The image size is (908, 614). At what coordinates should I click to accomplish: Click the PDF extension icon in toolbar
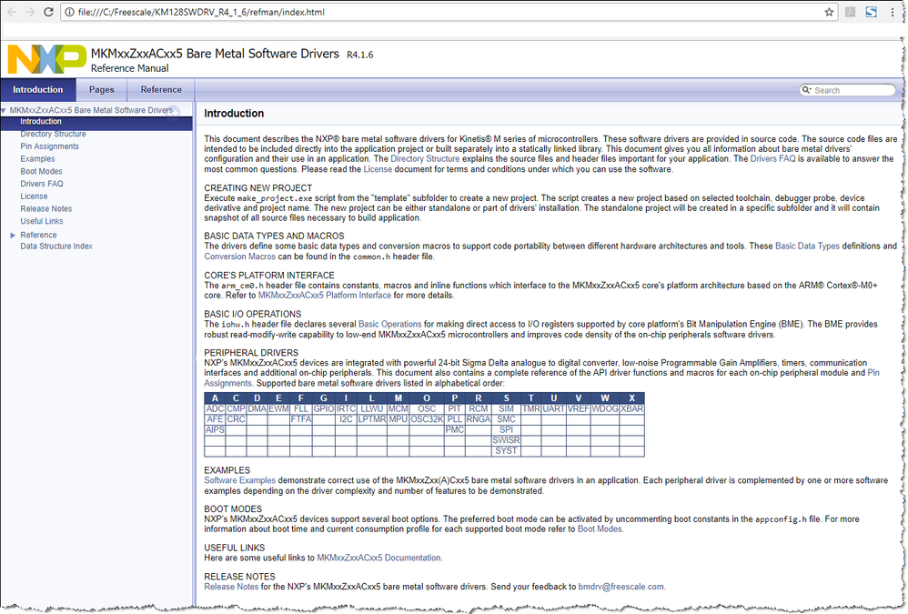(x=850, y=12)
